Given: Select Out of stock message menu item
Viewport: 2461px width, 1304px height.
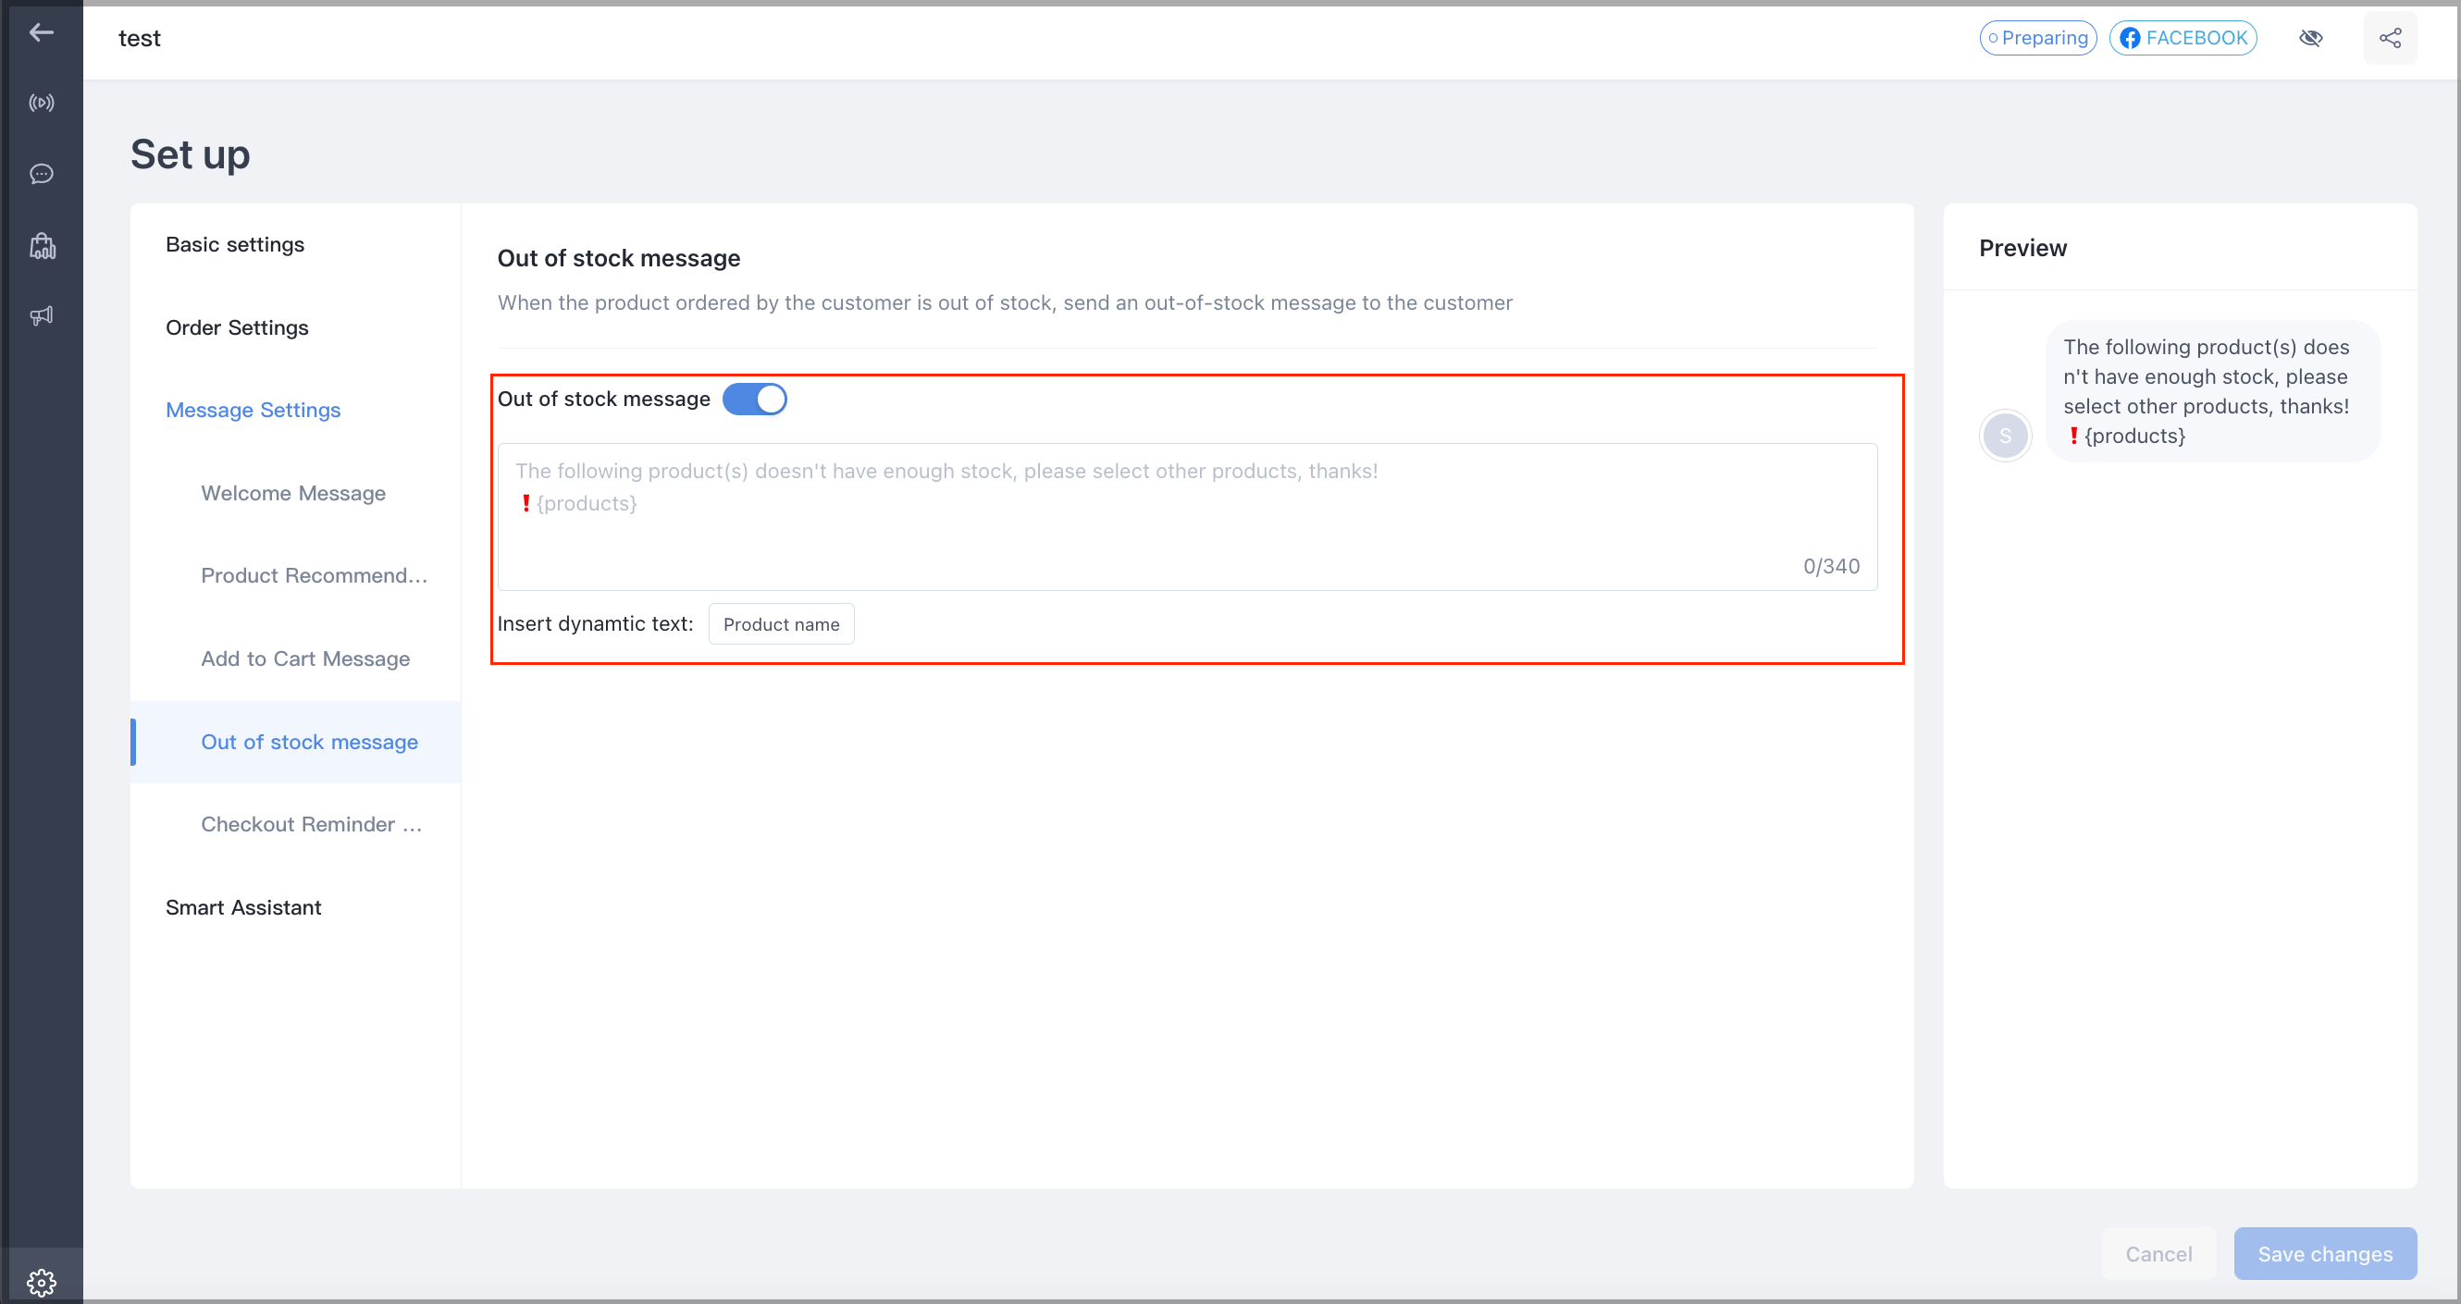Looking at the screenshot, I should [296, 742].
